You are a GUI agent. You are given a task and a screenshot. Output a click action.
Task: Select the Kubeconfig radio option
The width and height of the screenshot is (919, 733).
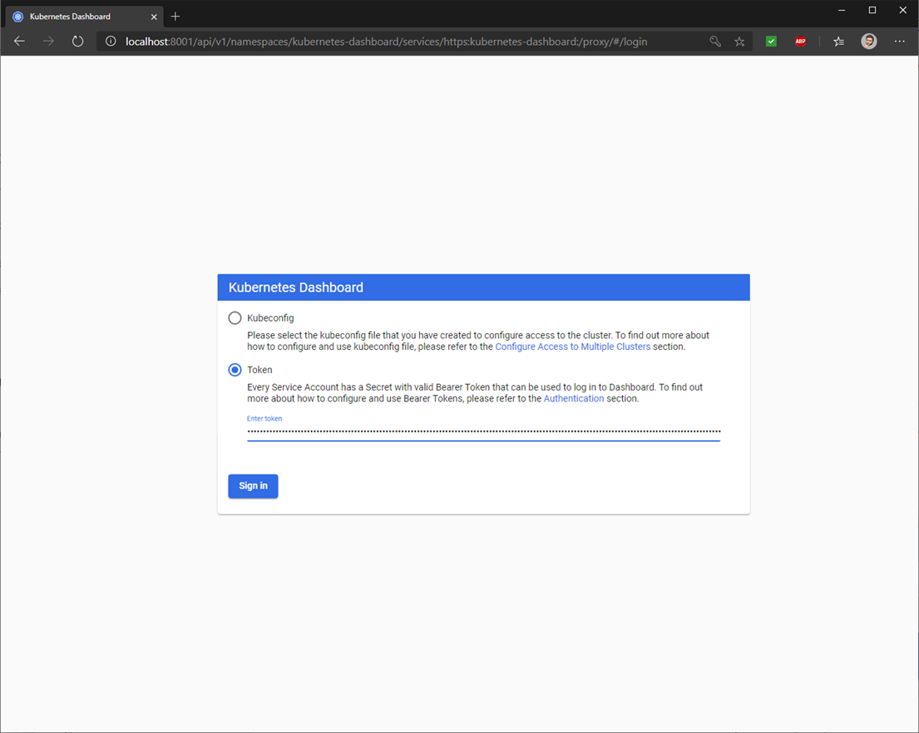(235, 318)
